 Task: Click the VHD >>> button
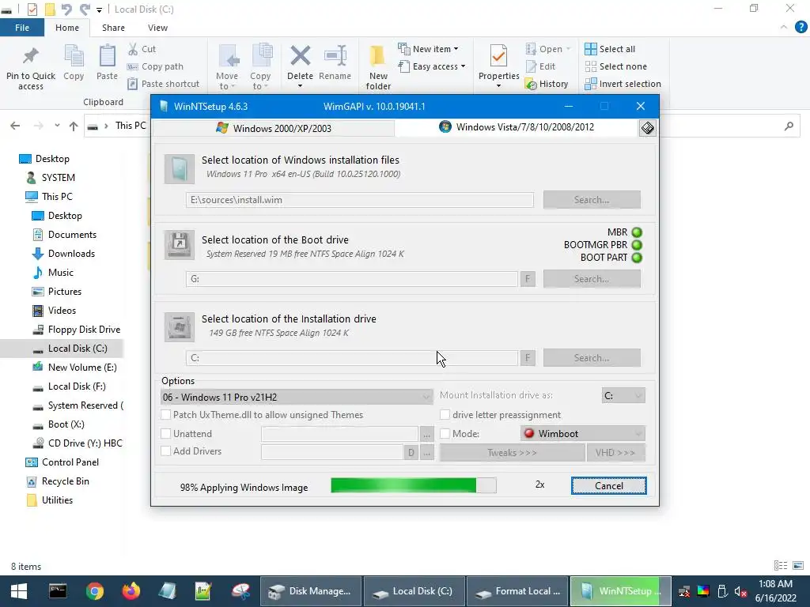click(x=615, y=453)
